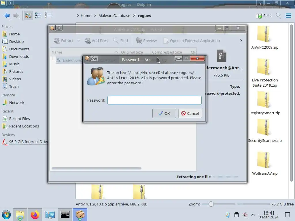The width and height of the screenshot is (295, 221).
Task: Switch Dolphin to icons view mode
Action: [28, 16]
